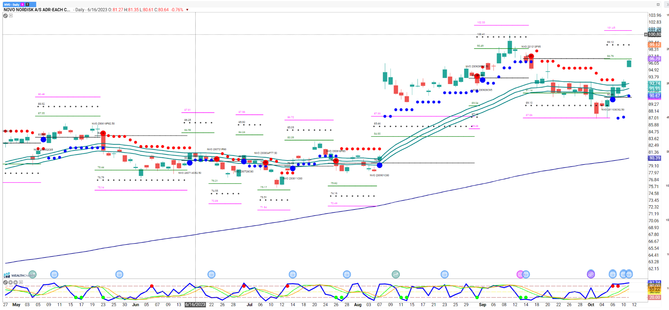Click the blue 90.67 price tag
The width and height of the screenshot is (669, 310).
click(x=654, y=96)
